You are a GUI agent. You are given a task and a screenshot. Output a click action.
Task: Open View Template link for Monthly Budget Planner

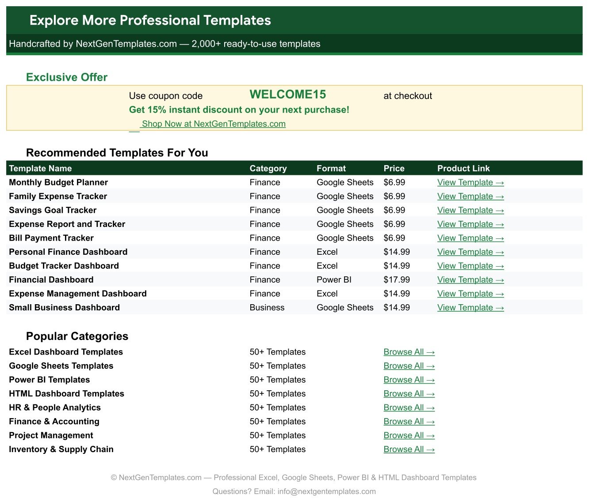pos(470,182)
